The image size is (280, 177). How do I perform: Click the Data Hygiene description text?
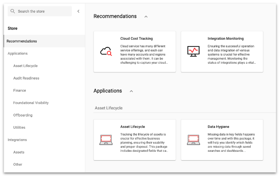click(x=231, y=143)
